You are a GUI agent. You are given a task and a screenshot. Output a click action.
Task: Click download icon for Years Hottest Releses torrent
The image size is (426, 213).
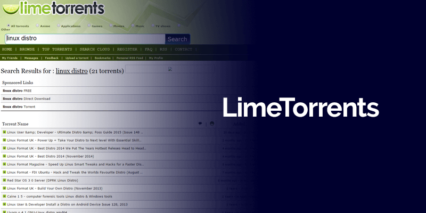click(4, 148)
